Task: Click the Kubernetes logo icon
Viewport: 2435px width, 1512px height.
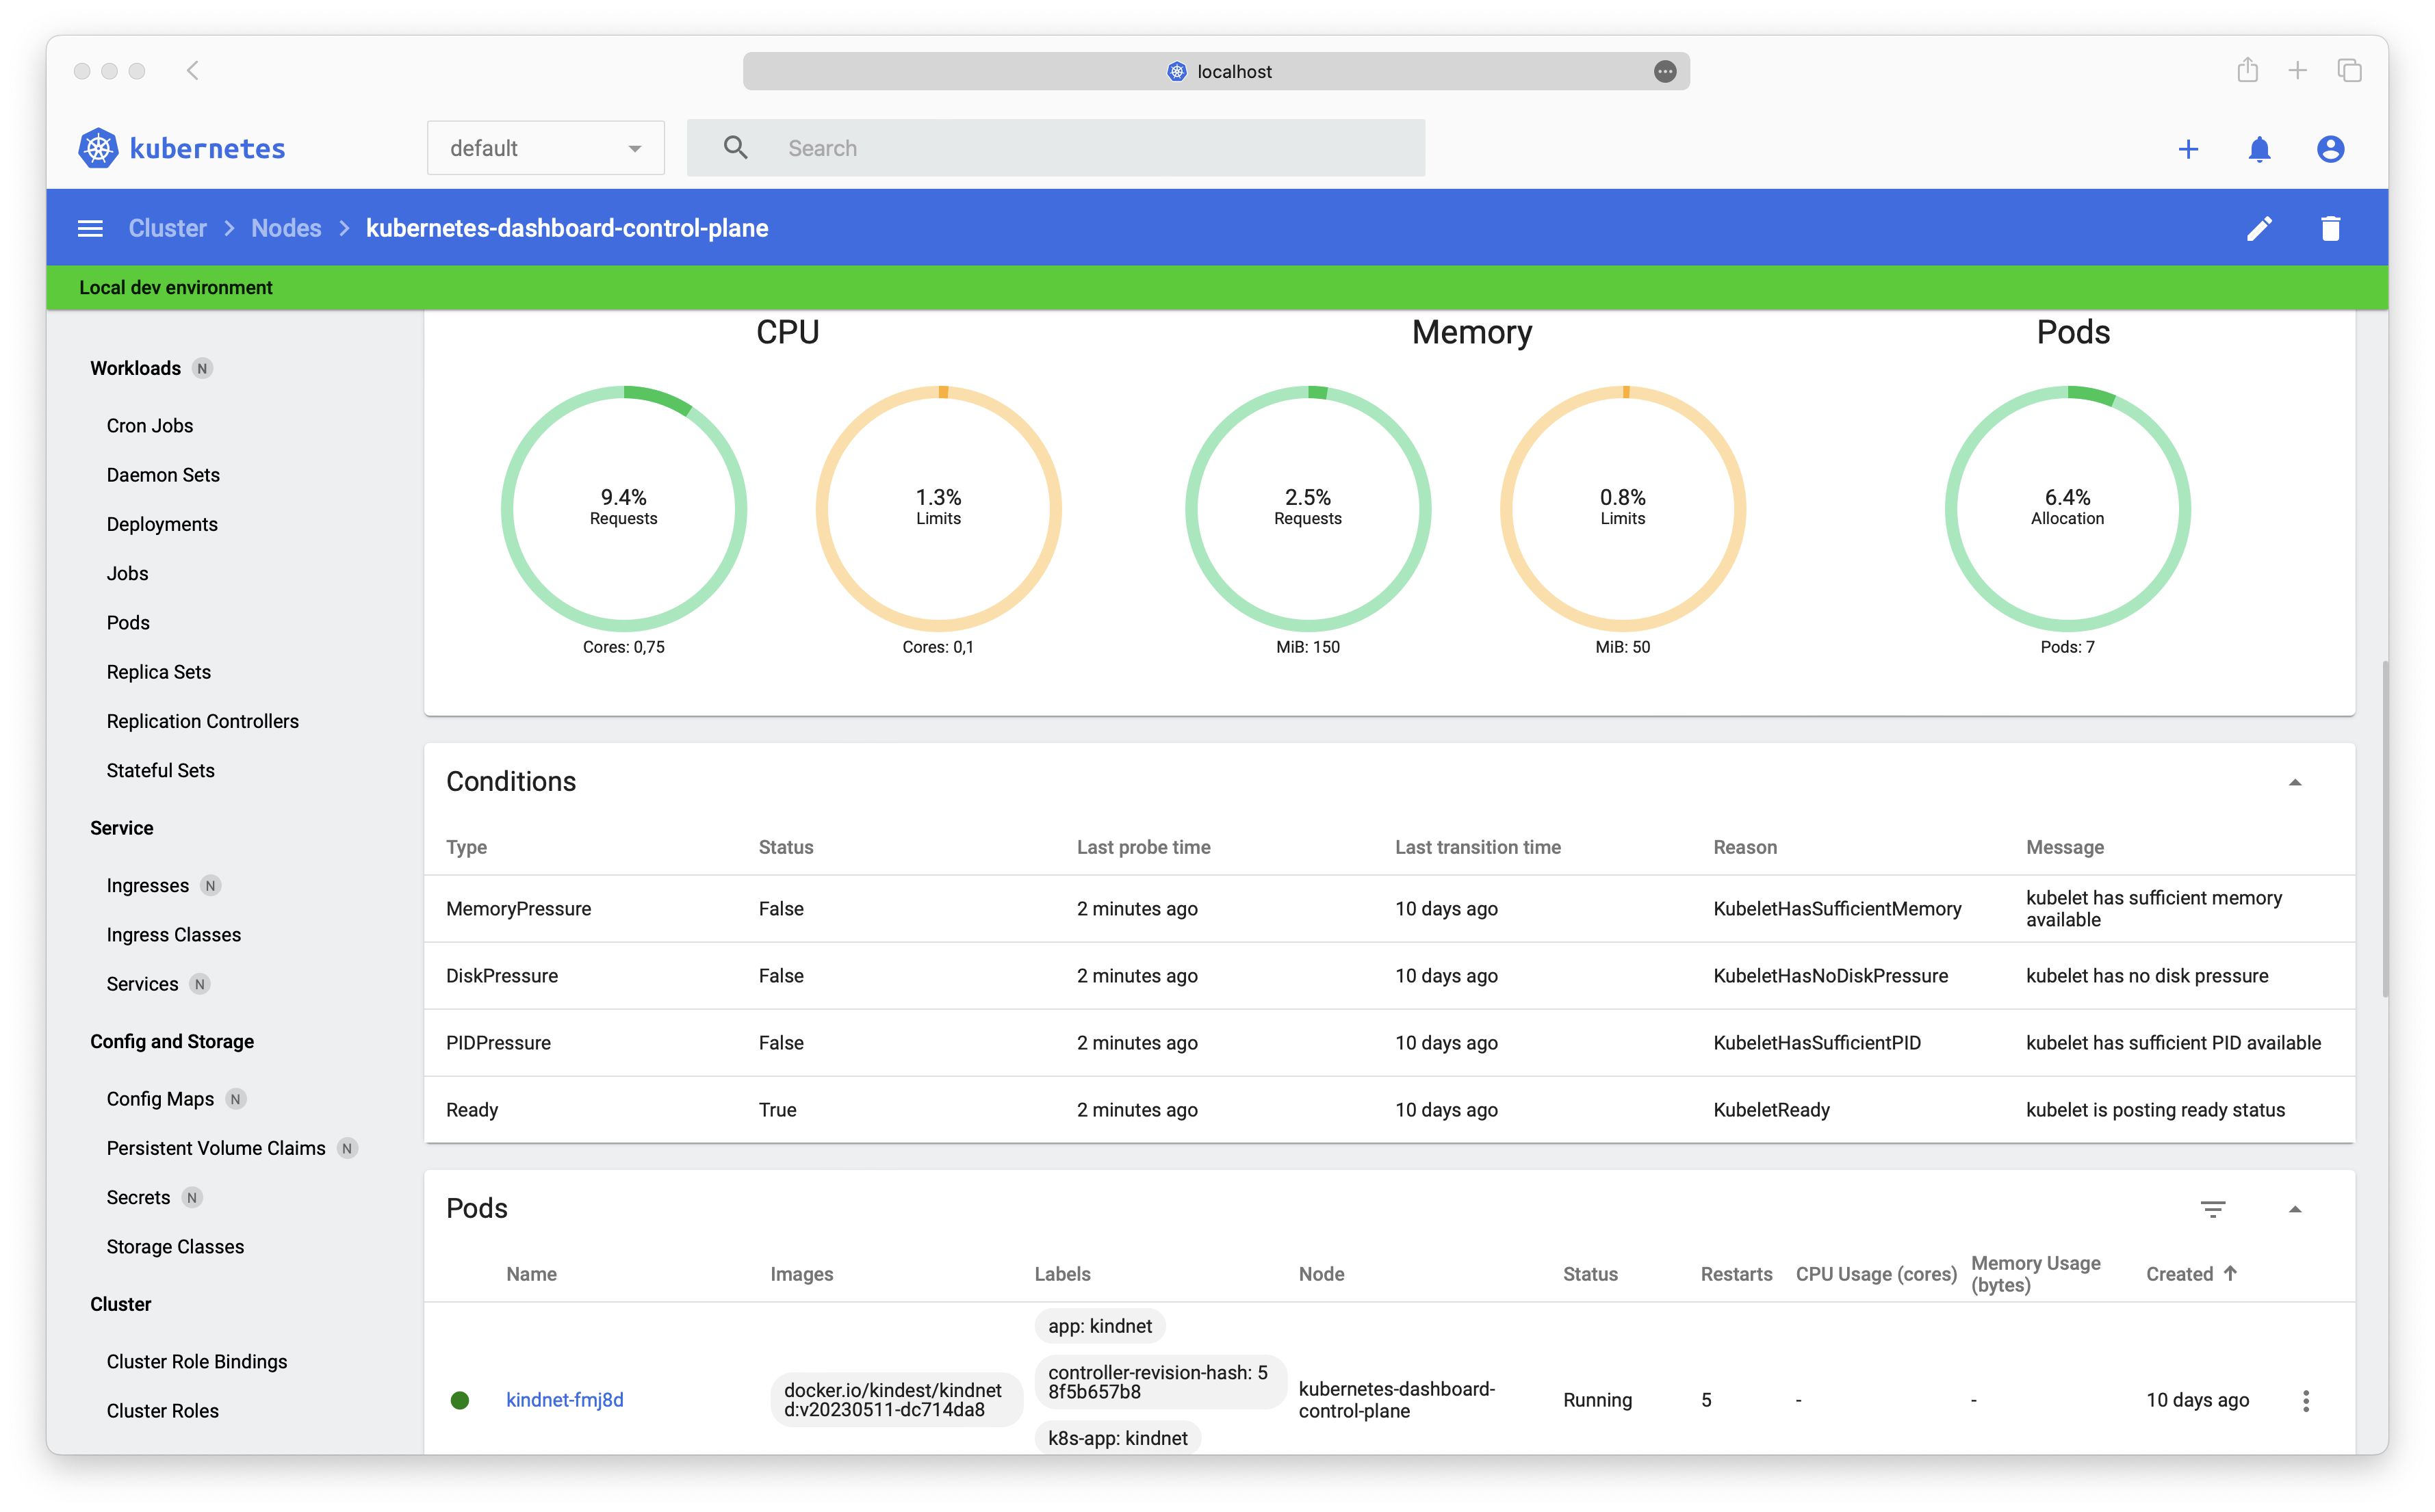Action: (x=98, y=146)
